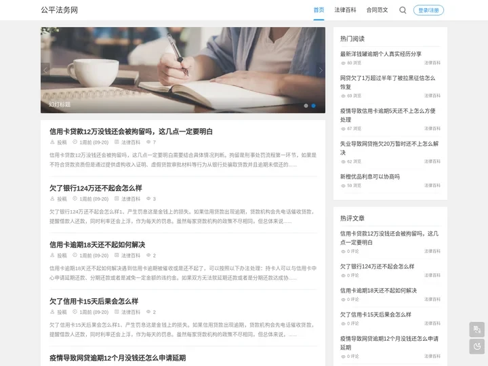Open sidebar 热评文章 item 欠了银行124万还不起会怎么样
Image resolution: width=488 pixels, height=366 pixels.
378,266
